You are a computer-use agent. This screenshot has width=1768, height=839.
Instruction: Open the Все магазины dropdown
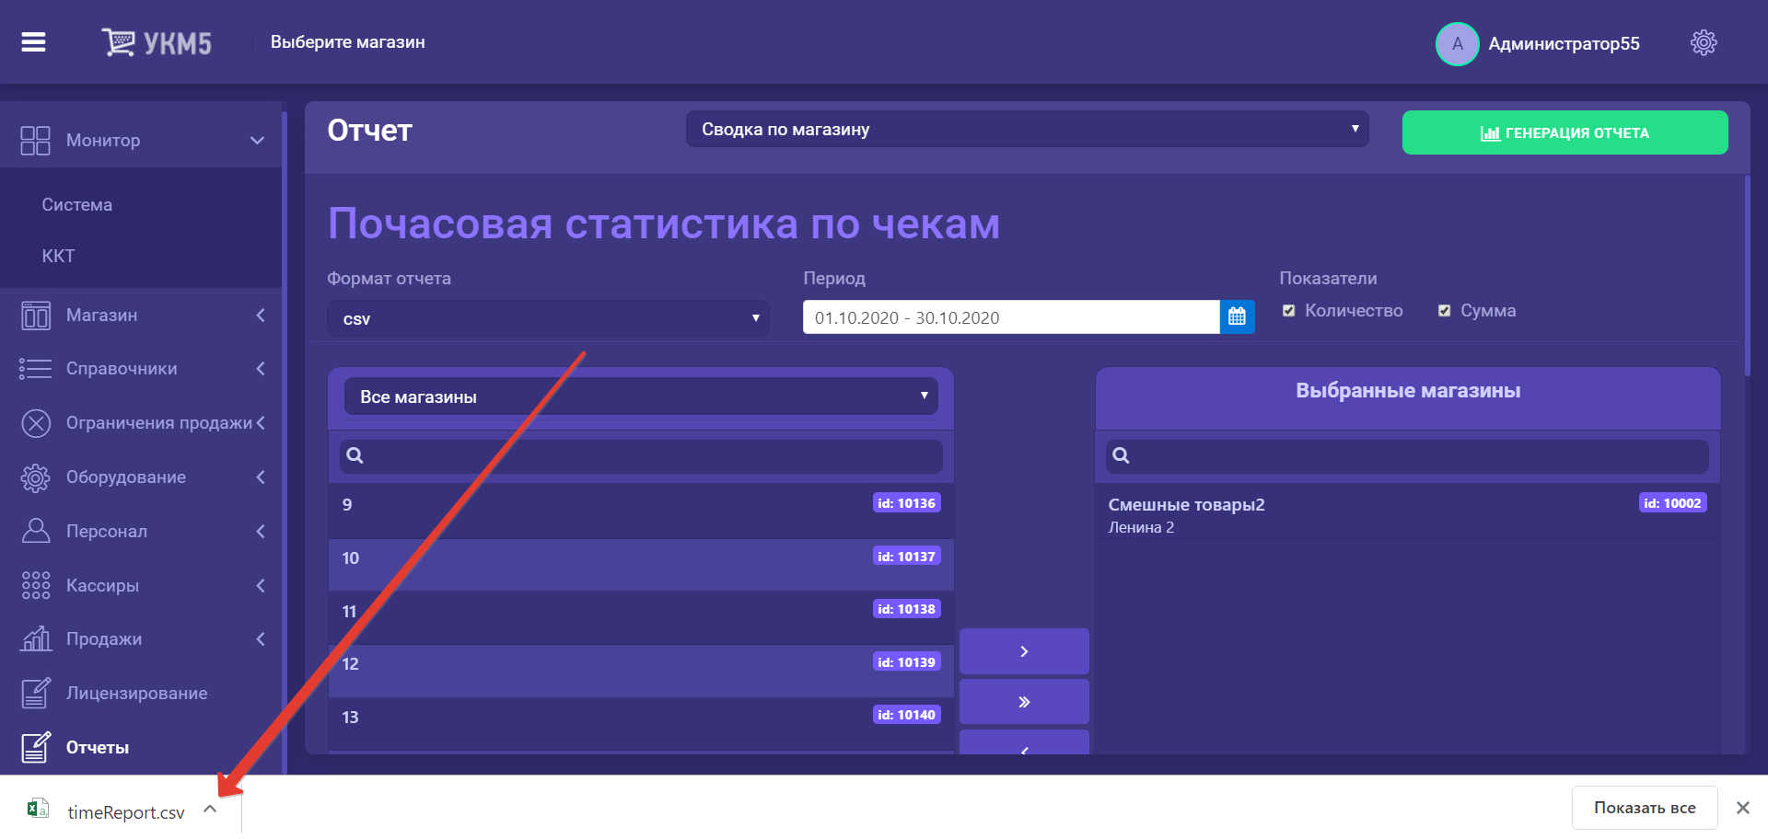tap(641, 397)
